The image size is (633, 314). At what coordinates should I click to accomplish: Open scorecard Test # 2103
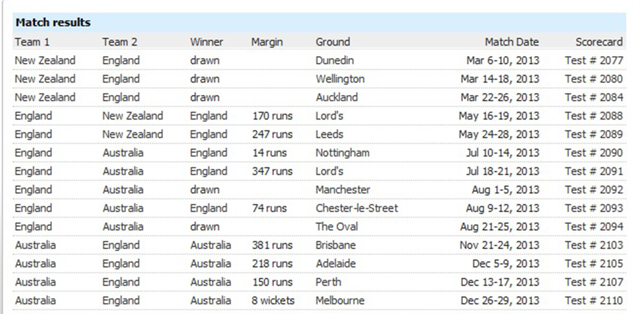click(x=594, y=245)
